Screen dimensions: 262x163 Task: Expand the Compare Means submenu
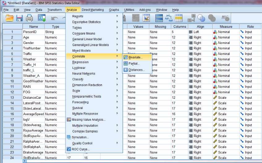[94, 33]
